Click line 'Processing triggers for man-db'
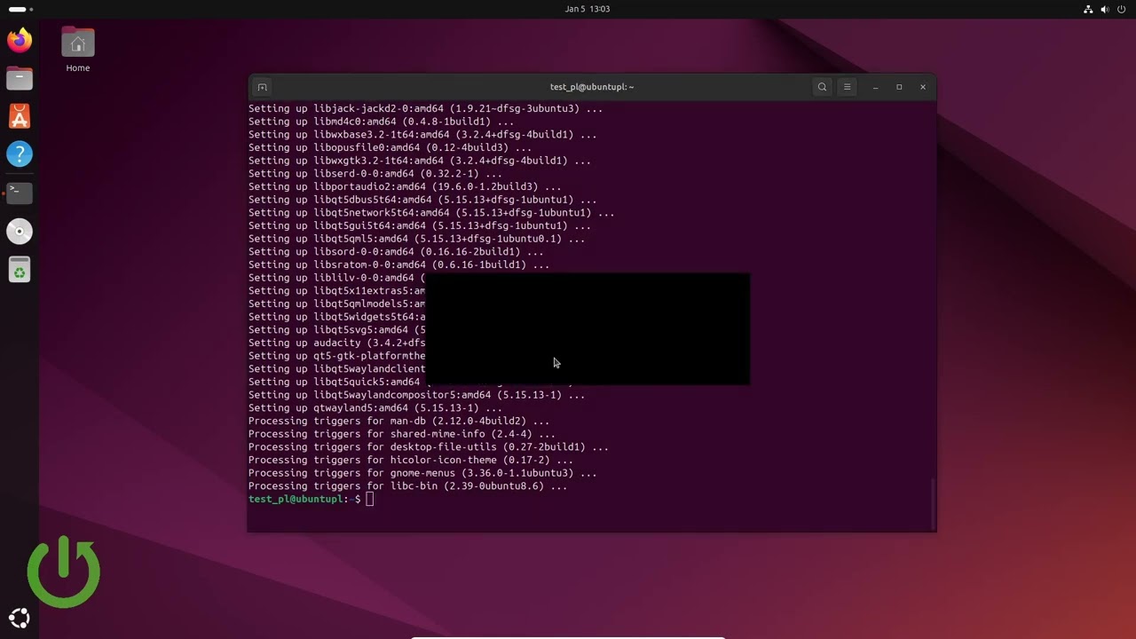The image size is (1136, 639). (399, 421)
